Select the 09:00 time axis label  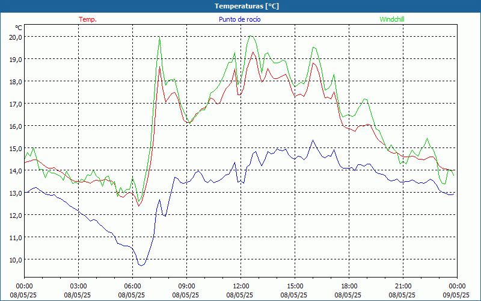[x=186, y=286]
